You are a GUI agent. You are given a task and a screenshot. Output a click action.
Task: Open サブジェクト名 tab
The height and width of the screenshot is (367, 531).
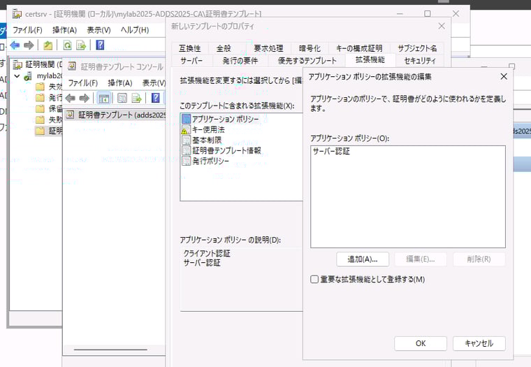tap(417, 48)
